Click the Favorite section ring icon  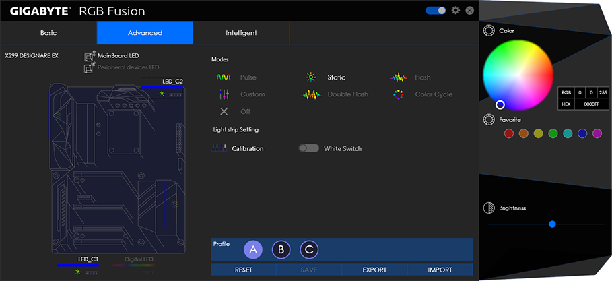[x=487, y=119]
